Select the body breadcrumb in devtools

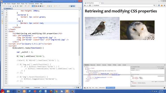tap(96, 88)
